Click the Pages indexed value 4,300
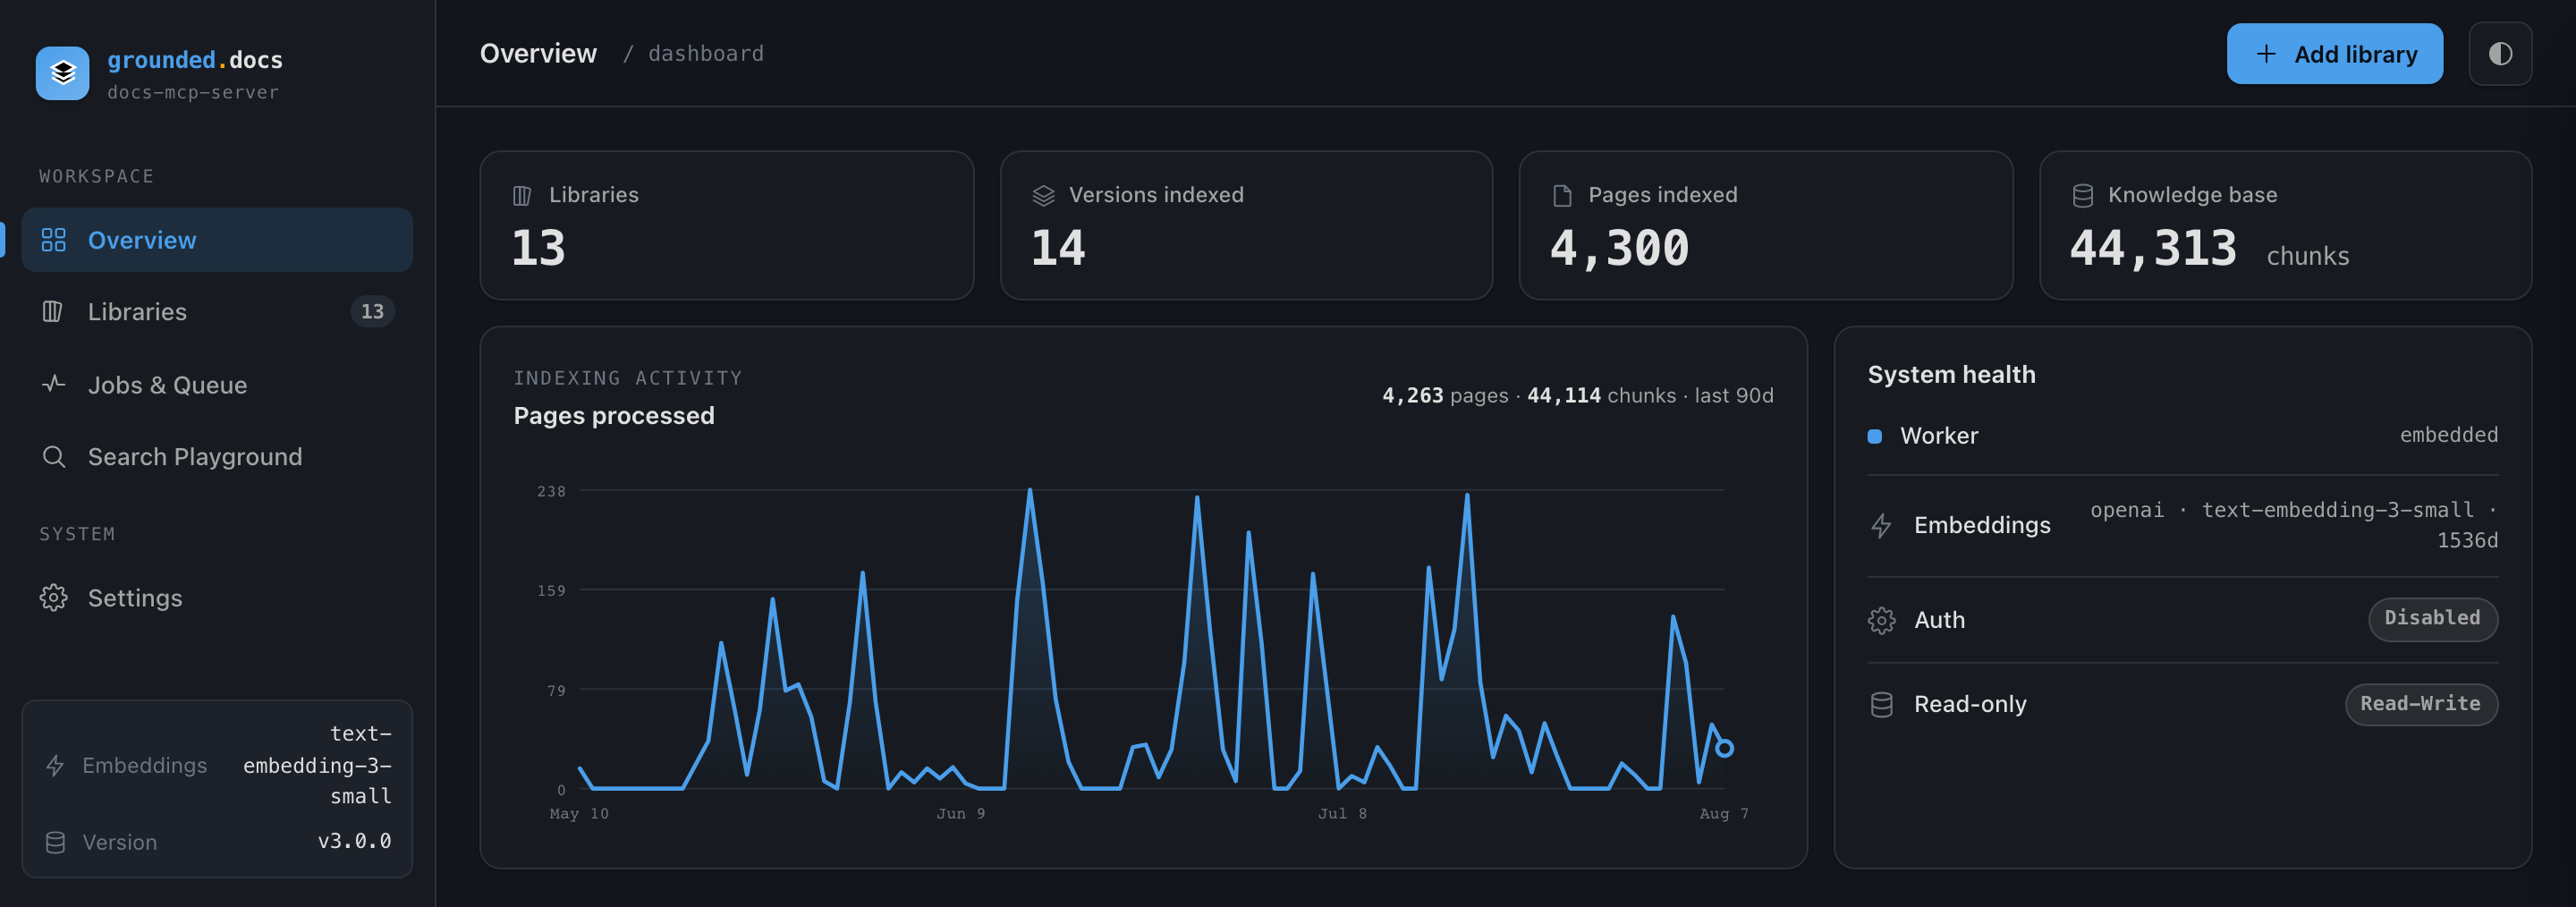The height and width of the screenshot is (907, 2576). tap(1620, 248)
